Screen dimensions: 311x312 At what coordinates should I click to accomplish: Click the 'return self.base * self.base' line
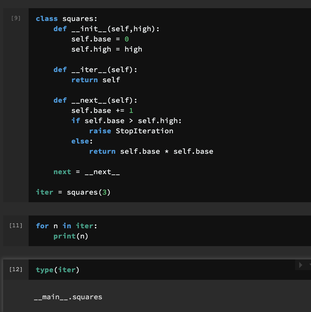click(x=151, y=151)
